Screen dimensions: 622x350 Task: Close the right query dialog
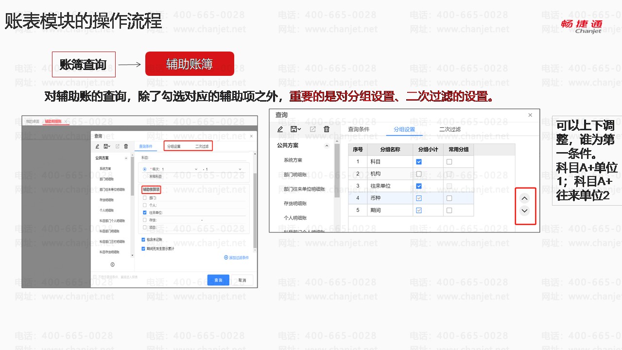[530, 115]
